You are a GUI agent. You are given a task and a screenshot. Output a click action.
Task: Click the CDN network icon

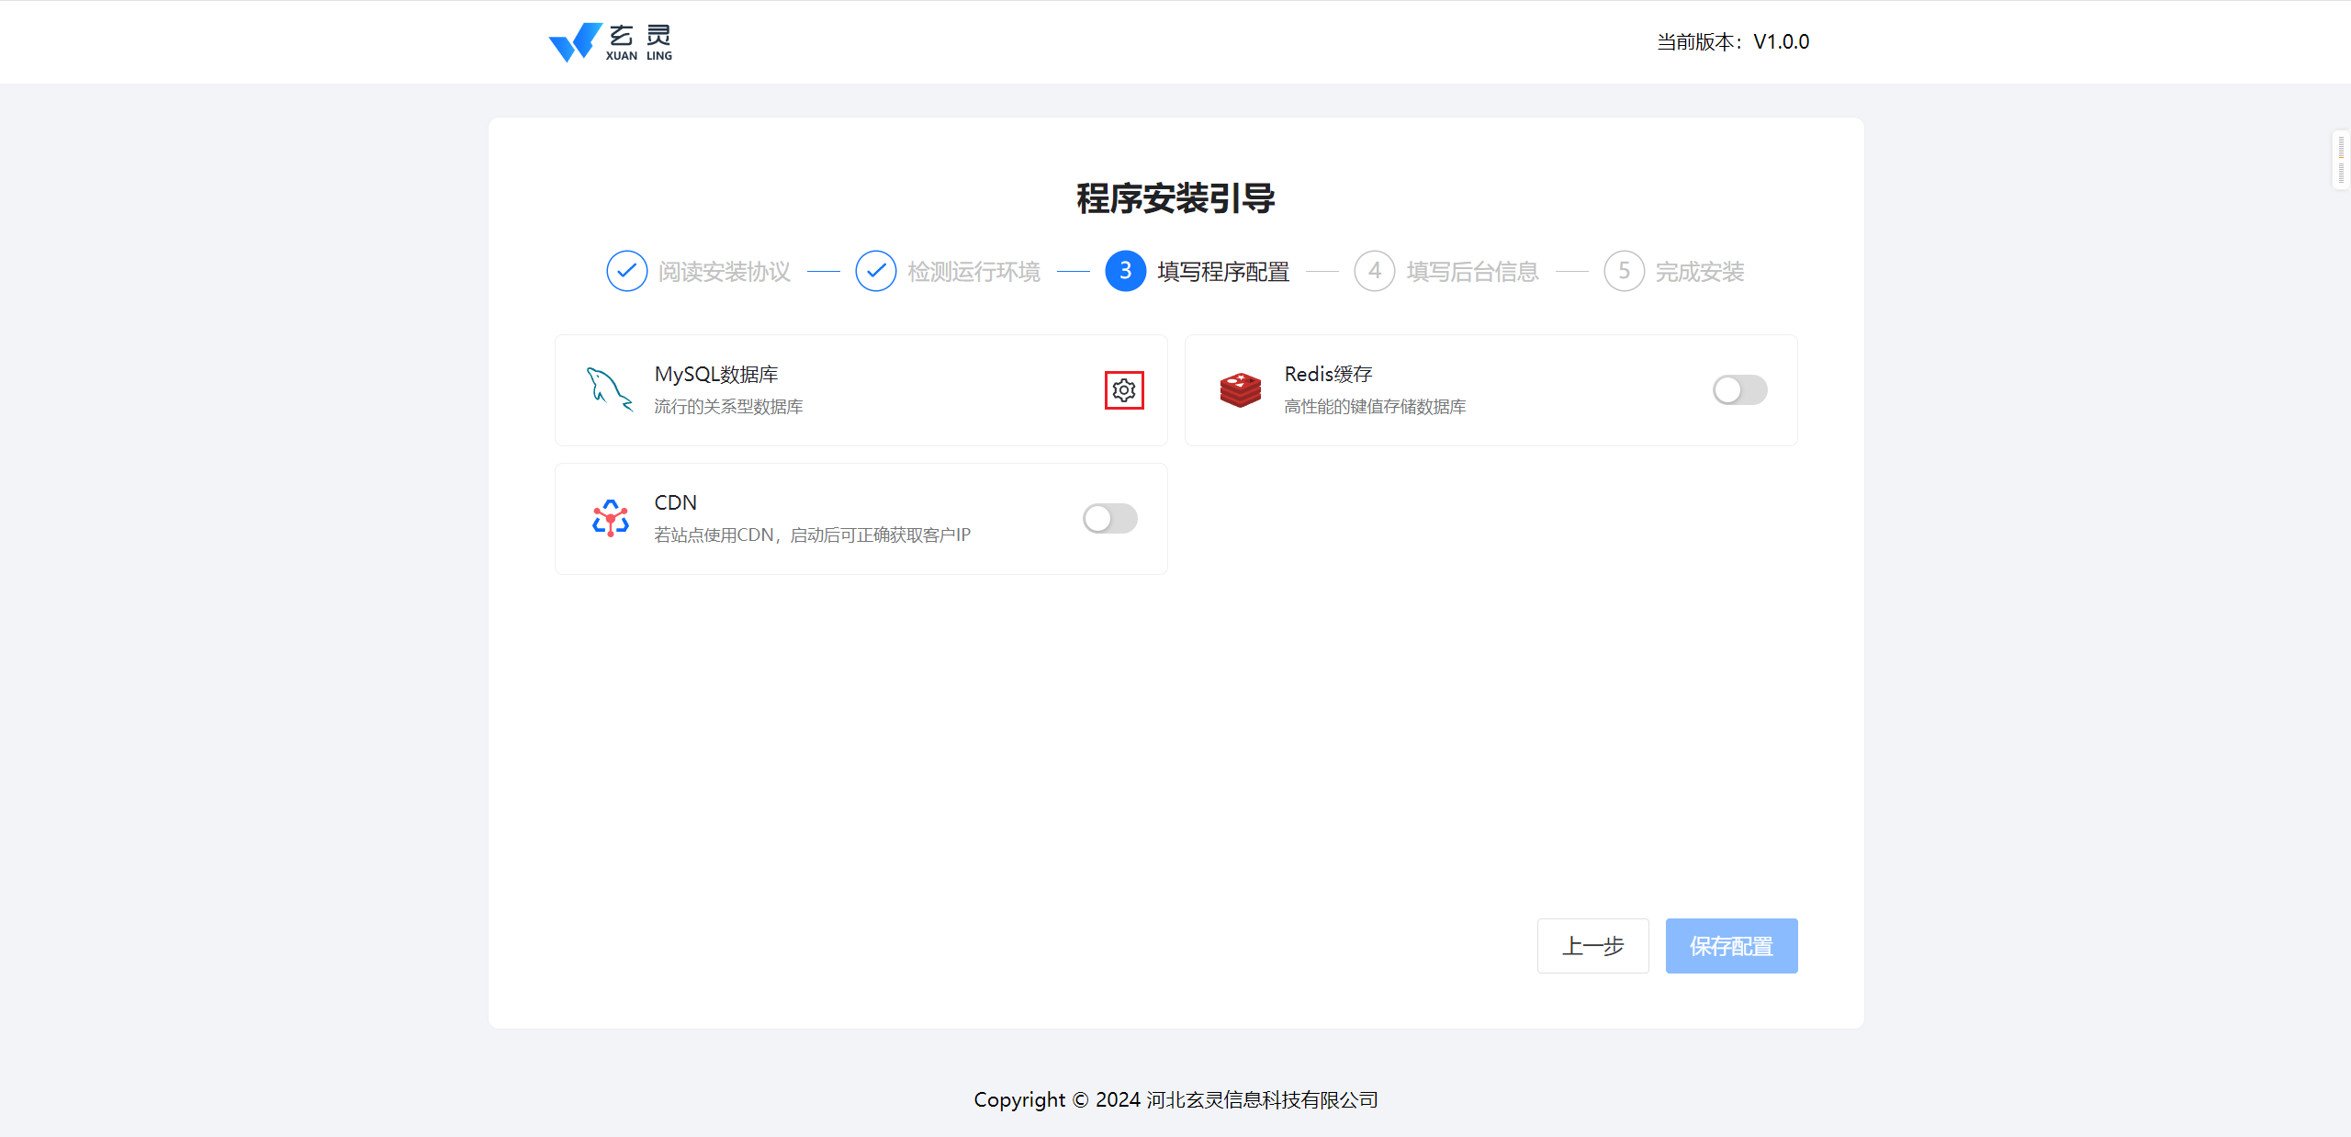coord(611,519)
